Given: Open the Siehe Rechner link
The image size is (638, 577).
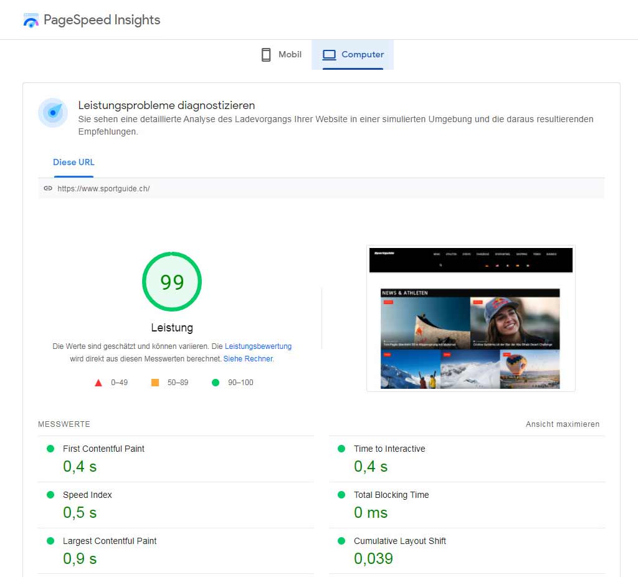Looking at the screenshot, I should tap(248, 359).
